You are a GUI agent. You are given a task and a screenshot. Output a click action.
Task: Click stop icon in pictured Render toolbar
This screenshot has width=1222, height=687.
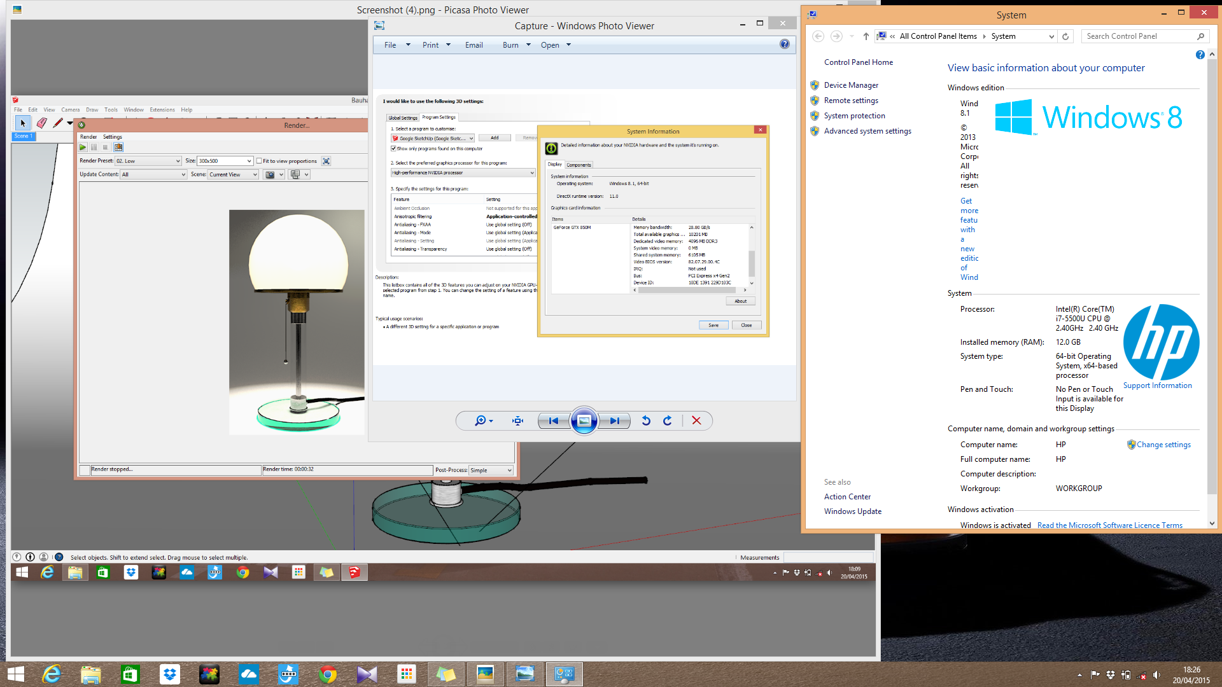point(106,148)
